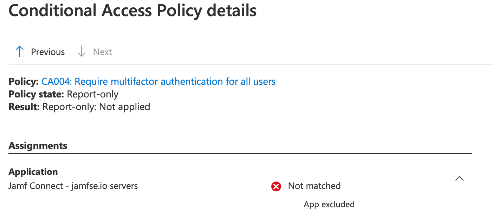This screenshot has height=218, width=494.
Task: Click the Application label
Action: click(33, 172)
